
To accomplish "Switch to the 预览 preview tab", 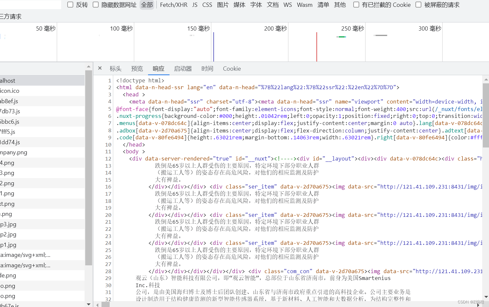I will [x=137, y=69].
